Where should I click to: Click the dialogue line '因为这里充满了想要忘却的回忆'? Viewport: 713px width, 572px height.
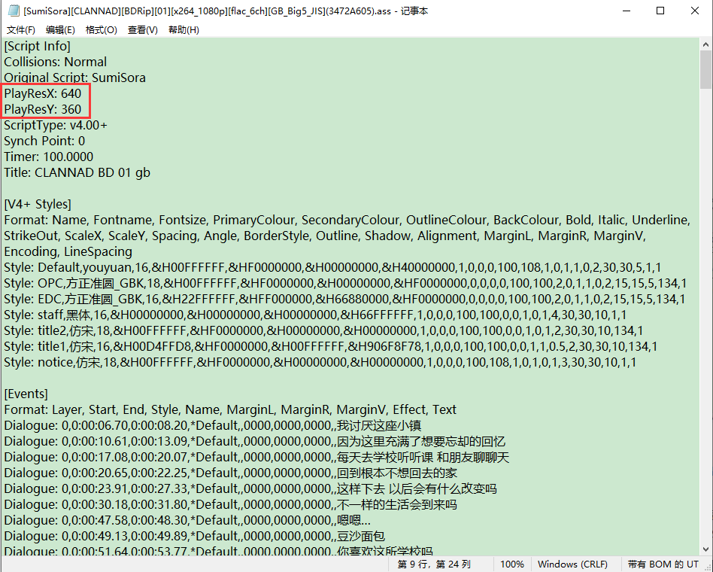tap(255, 441)
